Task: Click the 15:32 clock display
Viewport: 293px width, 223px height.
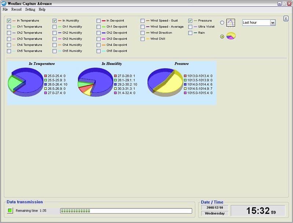Action: (258, 211)
